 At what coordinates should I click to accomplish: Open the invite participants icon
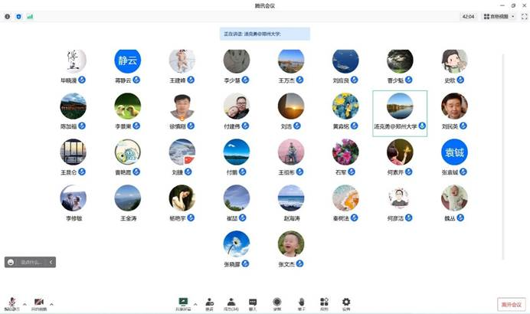pos(210,304)
